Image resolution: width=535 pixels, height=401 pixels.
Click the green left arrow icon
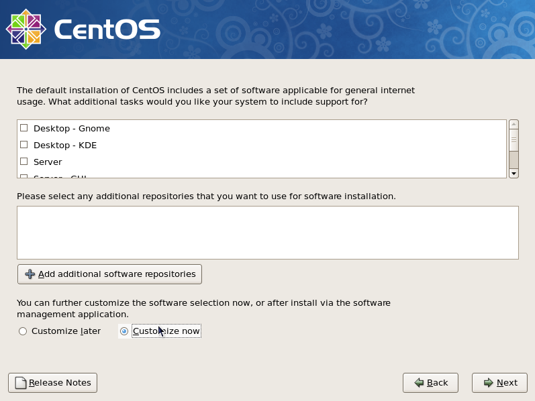pos(419,383)
